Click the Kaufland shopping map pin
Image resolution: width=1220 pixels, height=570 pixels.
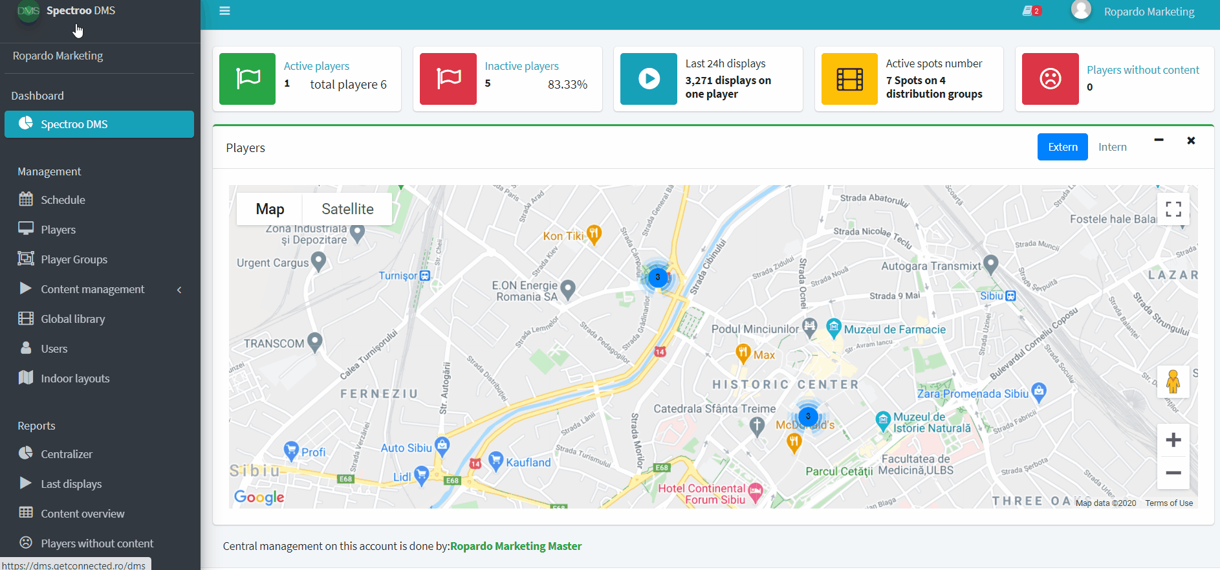[x=496, y=461]
